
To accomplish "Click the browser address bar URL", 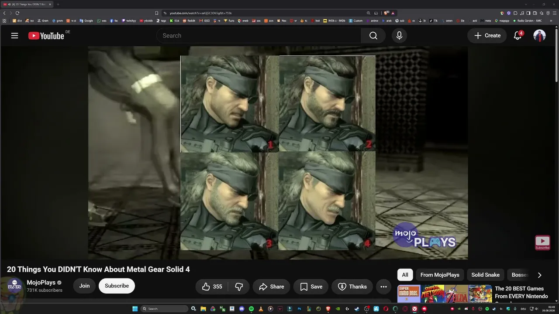I will tap(200, 13).
